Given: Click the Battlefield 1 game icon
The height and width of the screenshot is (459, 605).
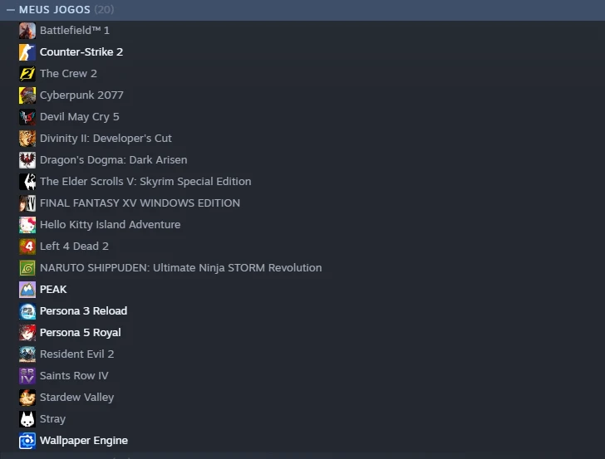Looking at the screenshot, I should [x=27, y=31].
